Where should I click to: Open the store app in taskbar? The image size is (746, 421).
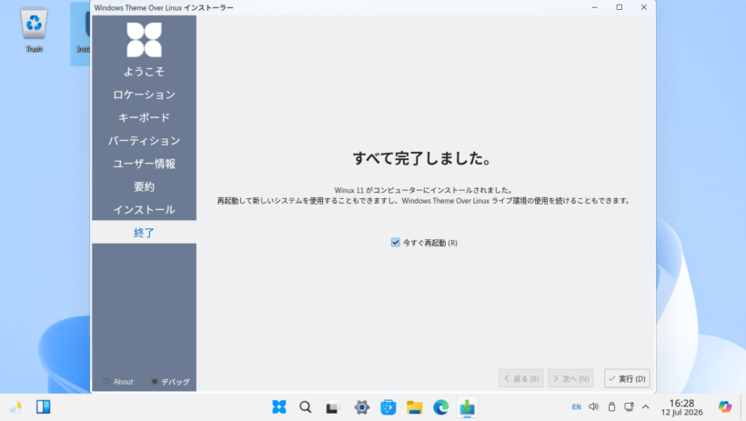pyautogui.click(x=388, y=407)
